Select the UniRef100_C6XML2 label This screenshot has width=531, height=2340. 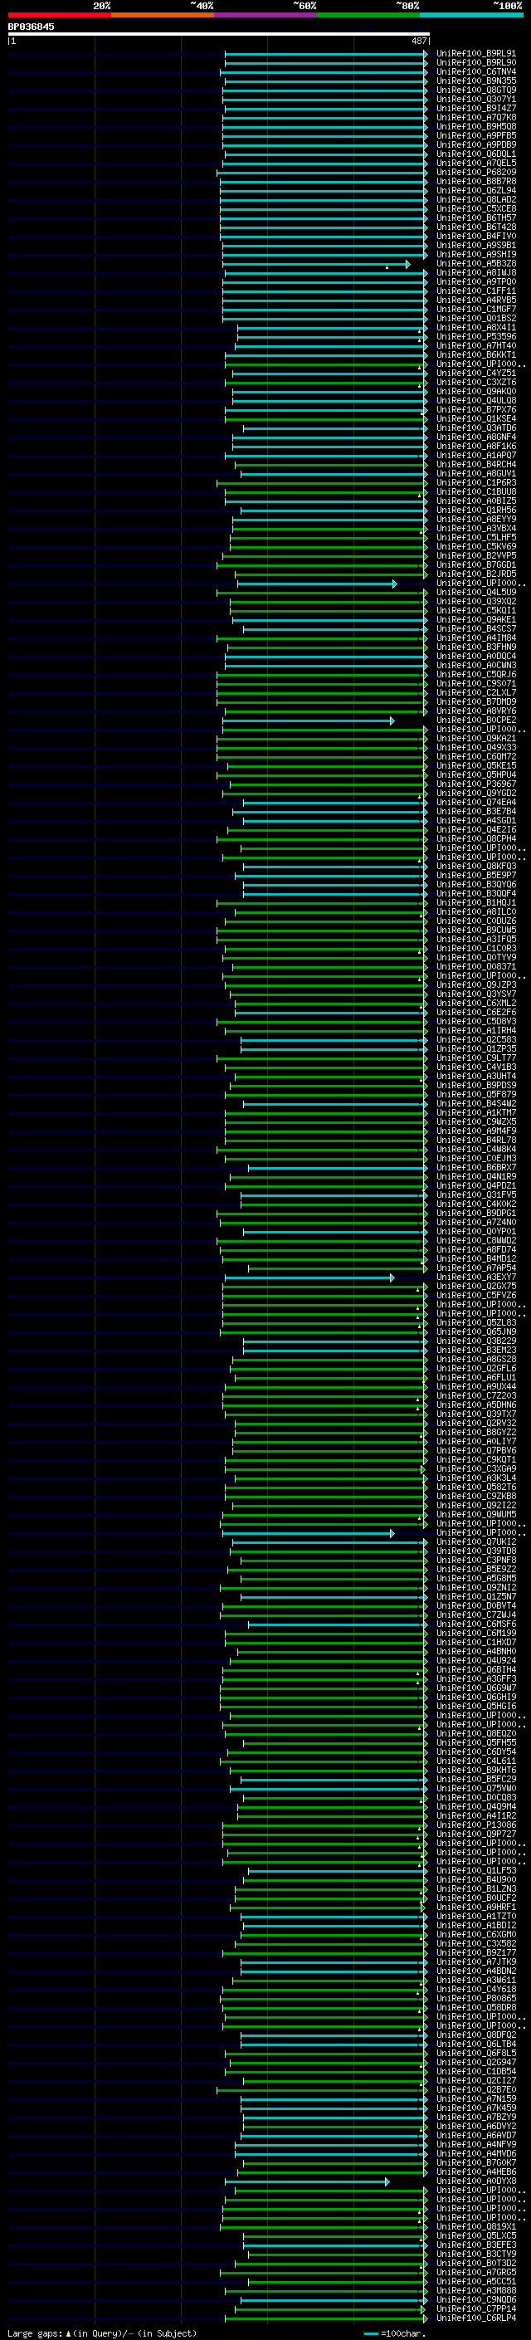click(x=475, y=1003)
